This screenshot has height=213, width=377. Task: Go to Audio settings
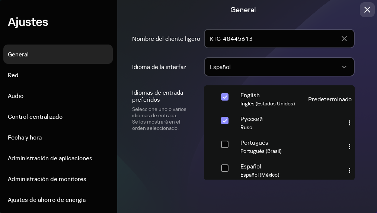[x=16, y=96]
